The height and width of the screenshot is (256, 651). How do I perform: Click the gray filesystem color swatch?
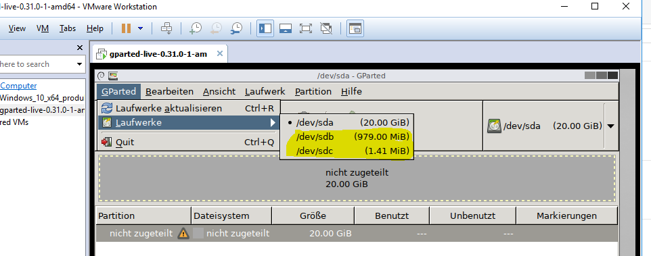click(x=198, y=233)
